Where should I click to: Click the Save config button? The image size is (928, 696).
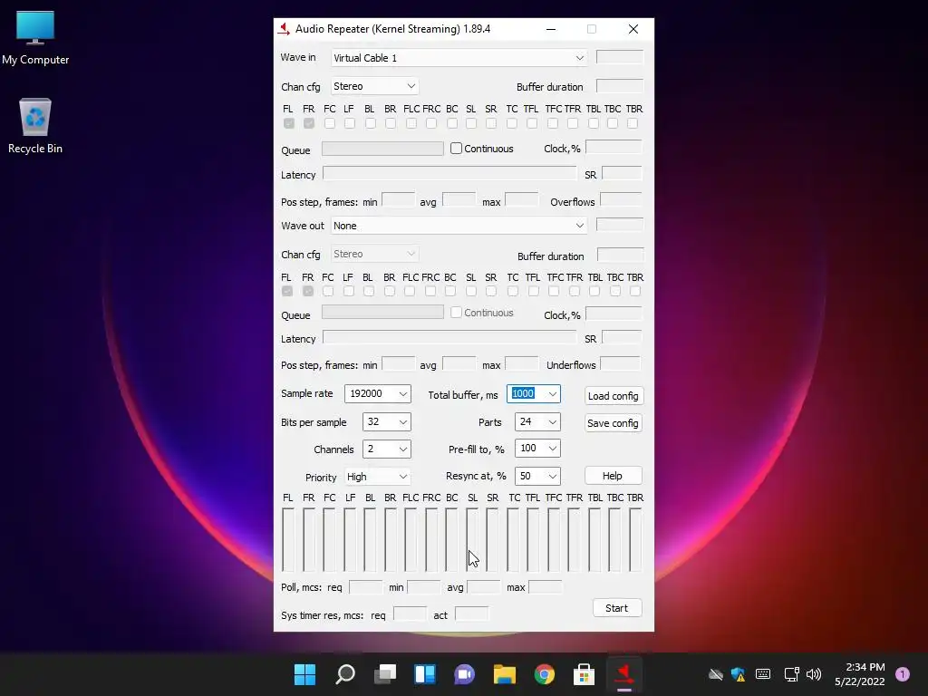coord(614,423)
